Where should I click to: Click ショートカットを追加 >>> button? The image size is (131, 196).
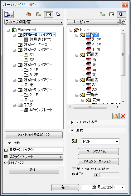[34, 135]
